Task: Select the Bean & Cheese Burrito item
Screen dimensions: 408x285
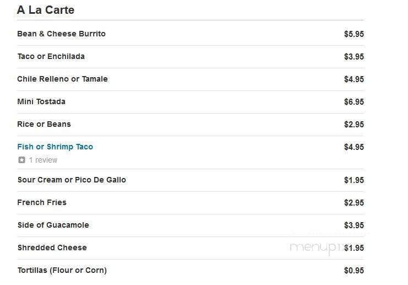Action: pyautogui.click(x=61, y=34)
